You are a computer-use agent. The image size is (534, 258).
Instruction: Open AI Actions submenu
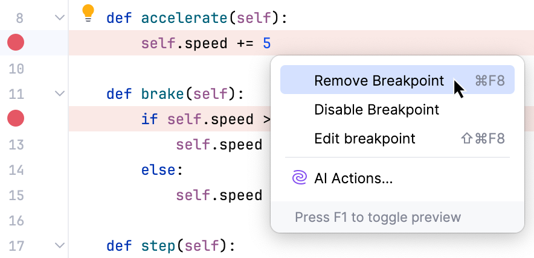(x=353, y=178)
